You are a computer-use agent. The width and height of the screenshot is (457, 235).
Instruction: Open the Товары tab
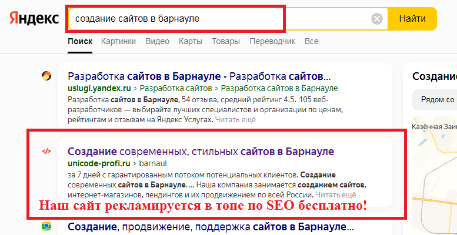(226, 41)
